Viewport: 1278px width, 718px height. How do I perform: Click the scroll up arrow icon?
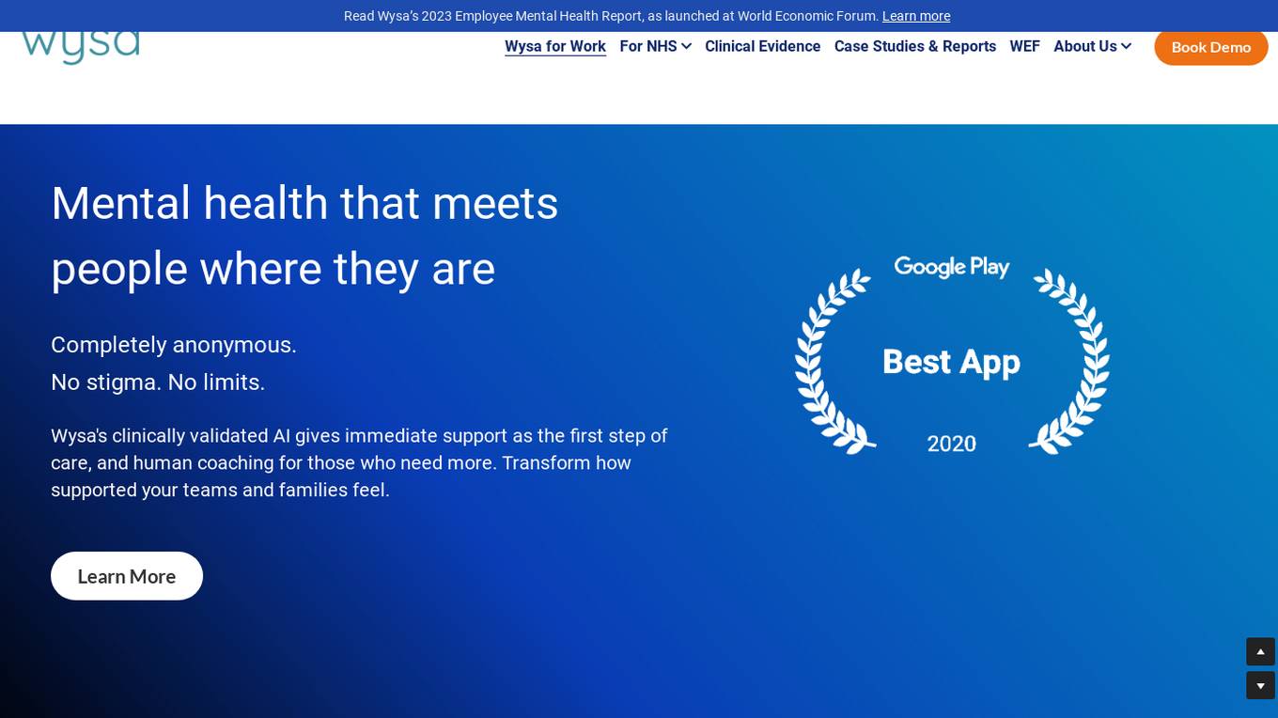point(1260,651)
